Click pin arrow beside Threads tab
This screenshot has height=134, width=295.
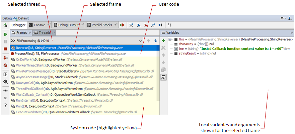click(53, 33)
